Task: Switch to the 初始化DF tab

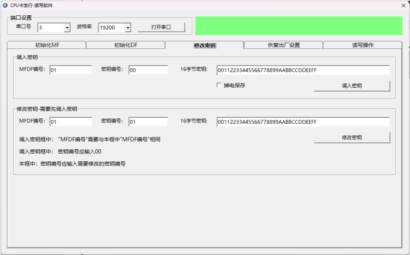Action: tap(125, 45)
